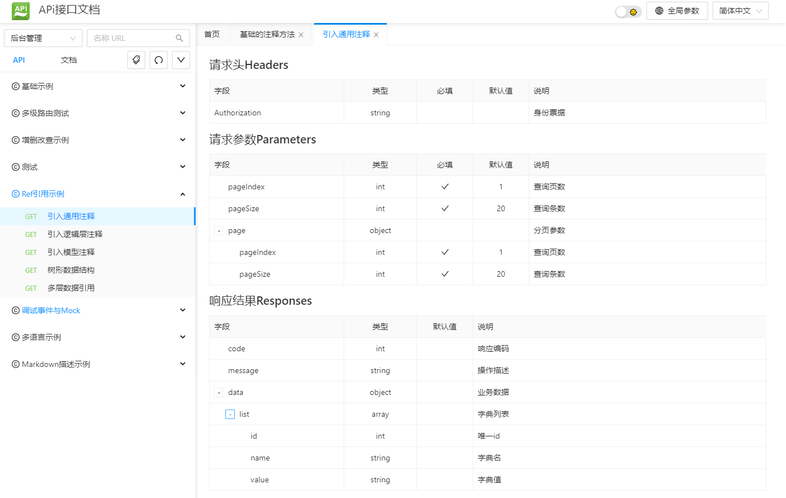Click the refresh icon button in sidebar
Viewport: 786px width, 498px height.
coord(159,60)
